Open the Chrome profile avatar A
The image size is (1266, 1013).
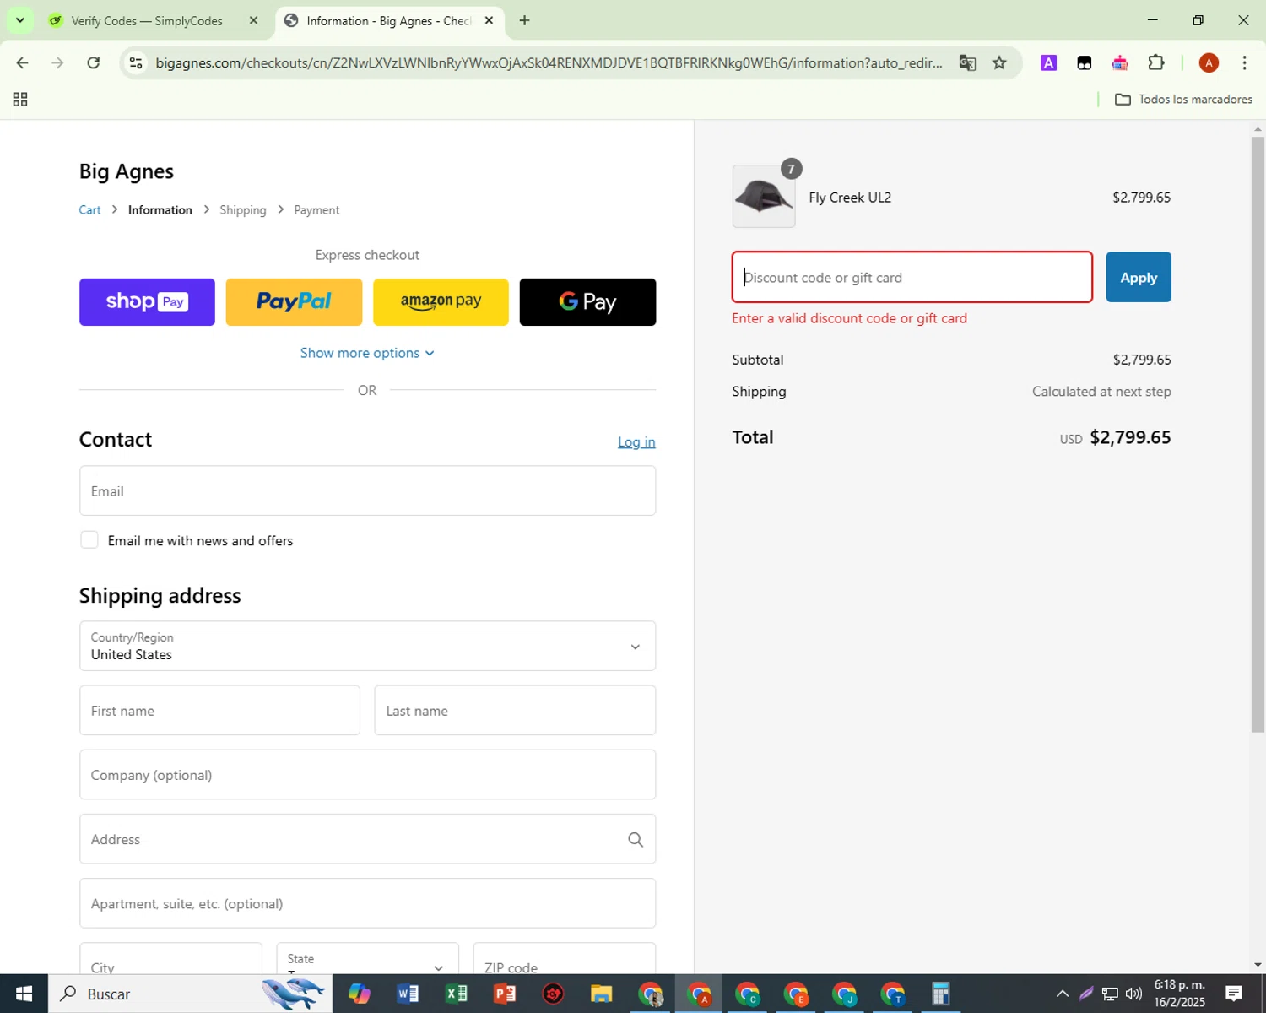(1209, 62)
